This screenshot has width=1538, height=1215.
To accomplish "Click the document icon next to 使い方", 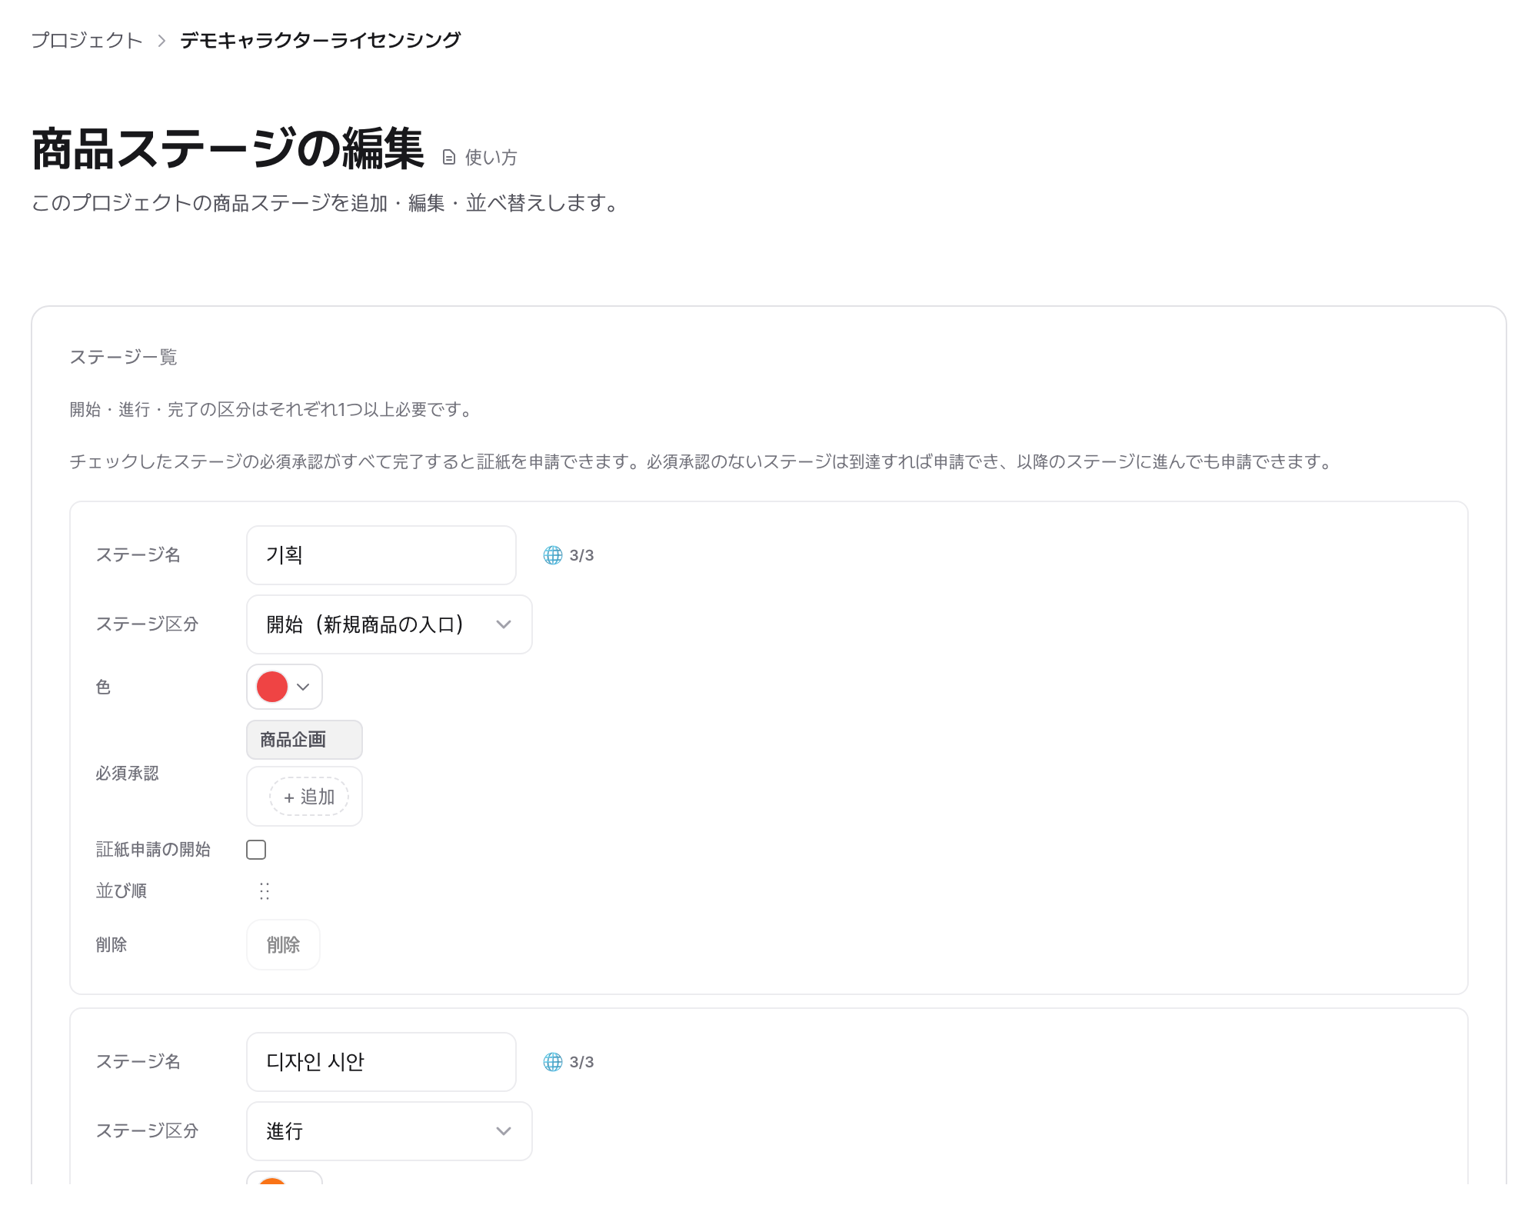I will point(449,158).
